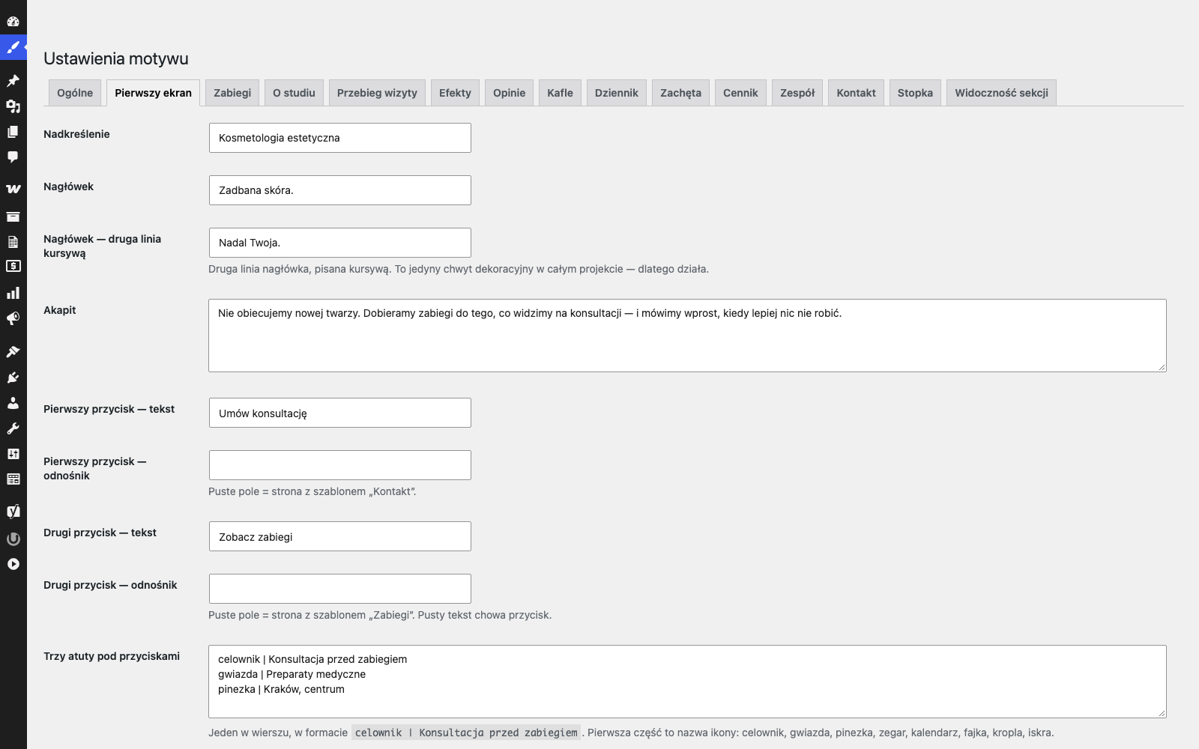The width and height of the screenshot is (1199, 749).
Task: Click inside the Akapit text area
Action: [687, 336]
